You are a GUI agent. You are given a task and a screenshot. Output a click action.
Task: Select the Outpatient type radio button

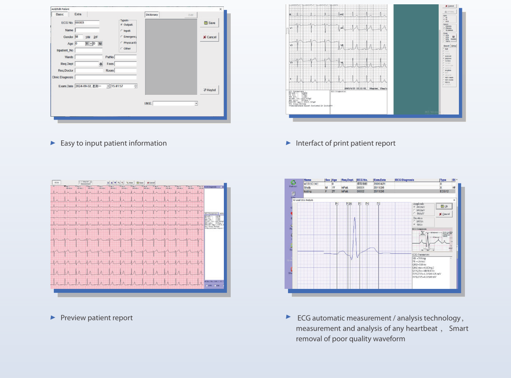coord(121,25)
